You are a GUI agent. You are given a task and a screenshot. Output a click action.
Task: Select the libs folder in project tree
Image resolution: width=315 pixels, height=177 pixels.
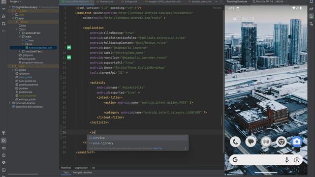tap(22, 26)
